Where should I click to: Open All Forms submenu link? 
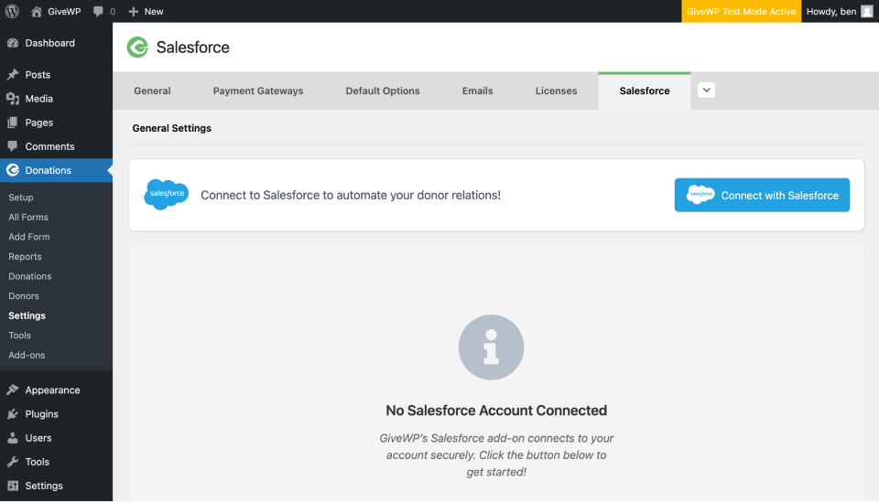28,217
